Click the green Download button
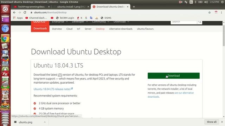Screen dimensions: 225x126 point(173,76)
